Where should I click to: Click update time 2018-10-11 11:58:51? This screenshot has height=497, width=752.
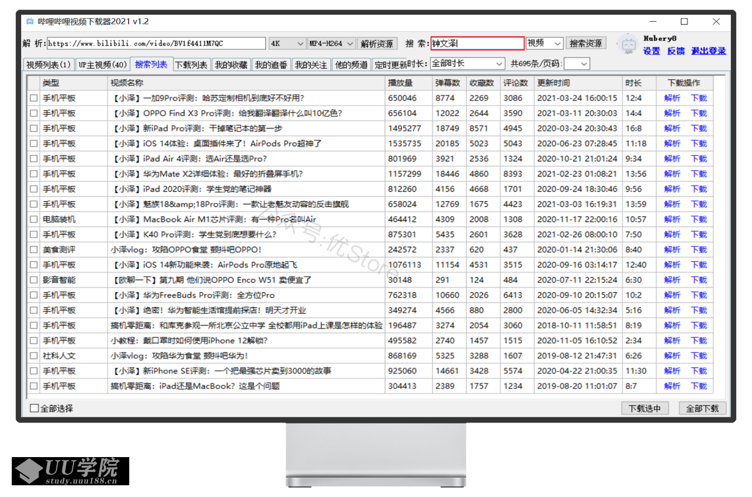pyautogui.click(x=578, y=325)
